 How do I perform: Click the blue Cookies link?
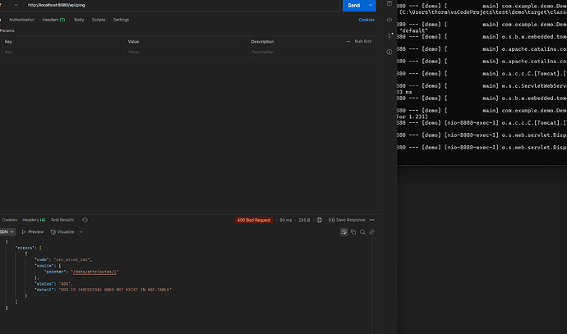point(366,20)
